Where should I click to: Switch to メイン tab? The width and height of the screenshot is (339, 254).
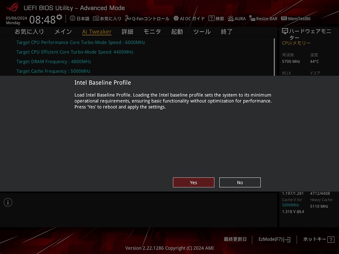[x=63, y=32]
